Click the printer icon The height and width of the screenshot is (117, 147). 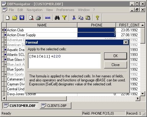tap(38, 18)
